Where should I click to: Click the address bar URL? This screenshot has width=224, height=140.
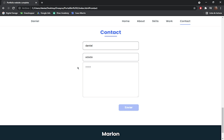coord(65,8)
